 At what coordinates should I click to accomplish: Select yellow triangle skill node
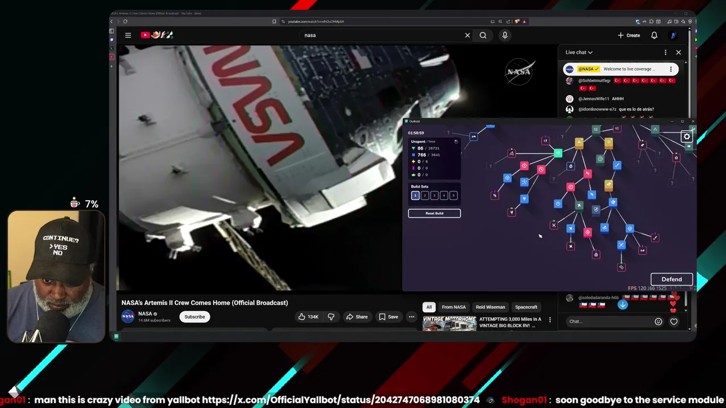click(579, 143)
